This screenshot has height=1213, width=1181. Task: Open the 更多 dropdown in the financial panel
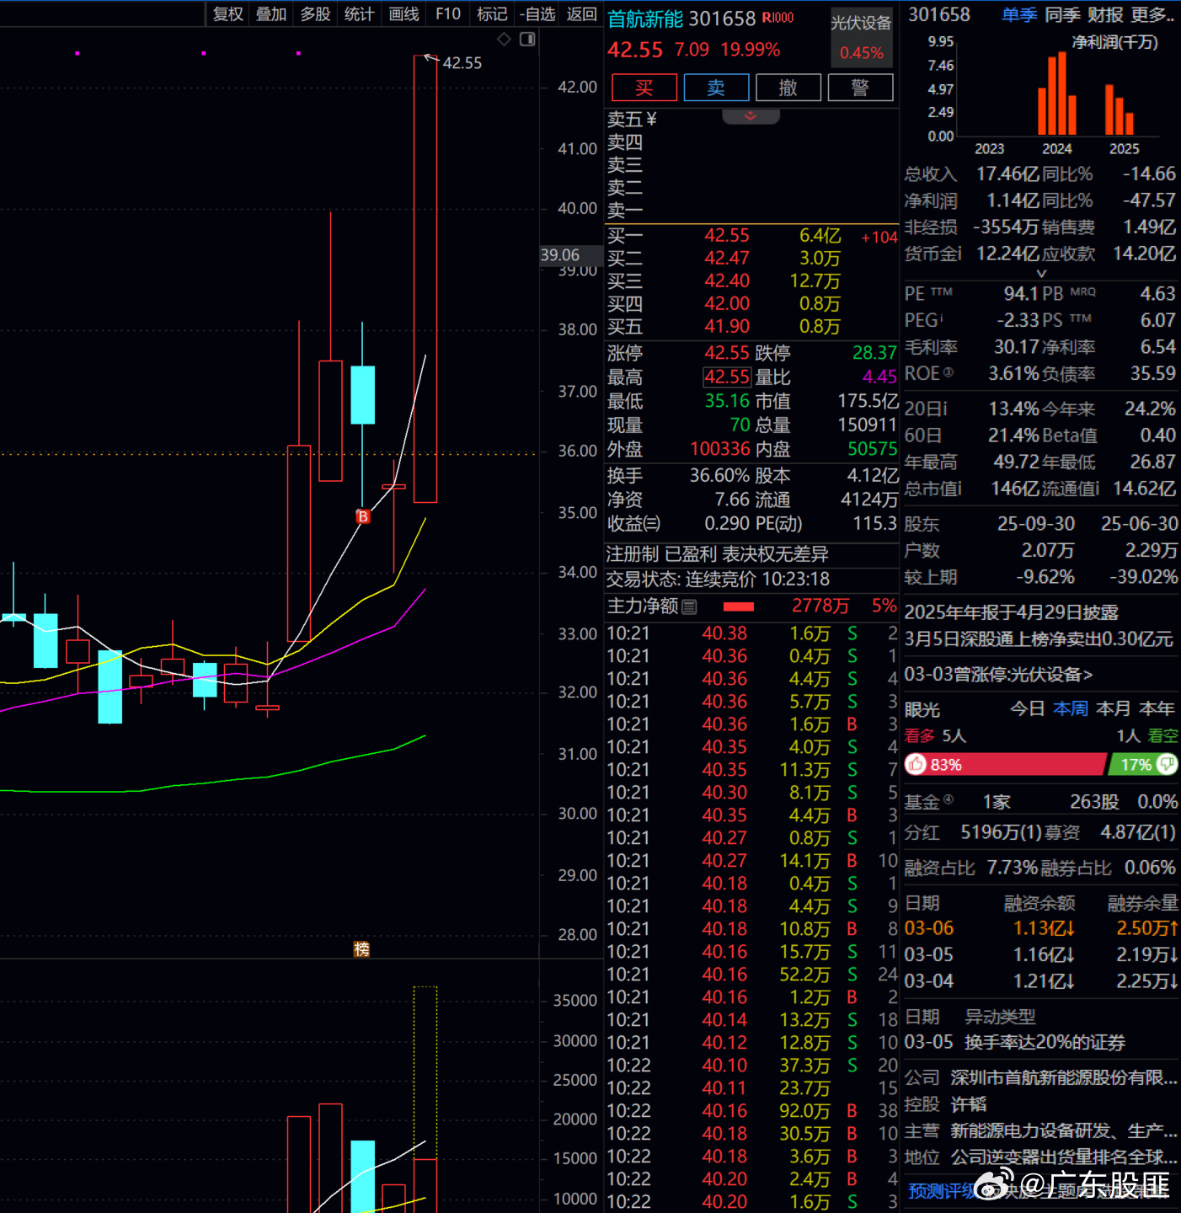point(1153,14)
